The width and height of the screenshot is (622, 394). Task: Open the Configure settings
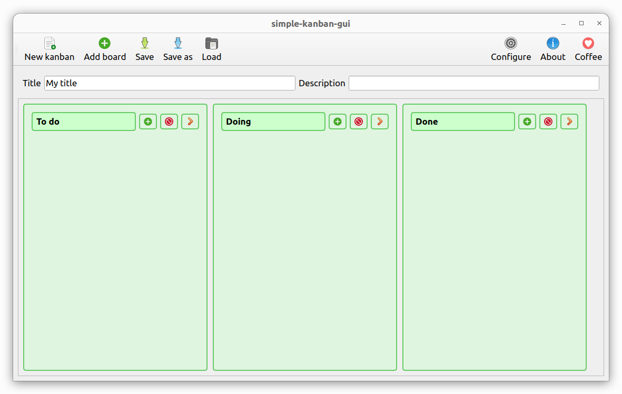click(510, 49)
